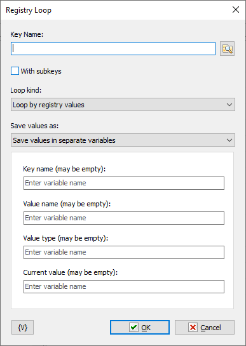The width and height of the screenshot is (246, 346).
Task: Click the 'Key name (may be empty):' label
Action: [x=64, y=169]
